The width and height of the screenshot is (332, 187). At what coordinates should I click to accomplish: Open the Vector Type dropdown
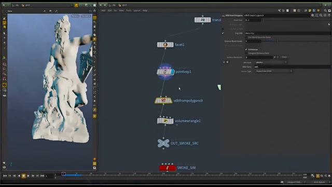(274, 71)
